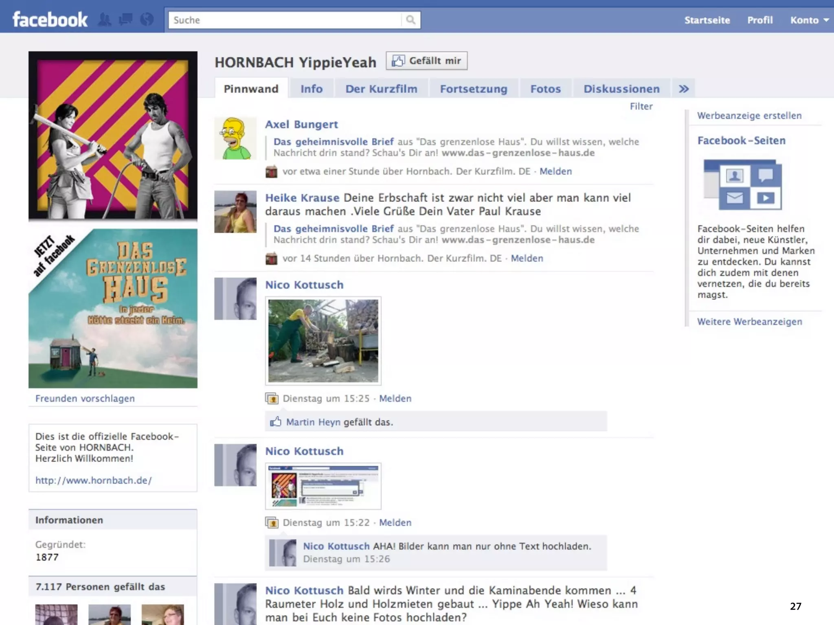834x625 pixels.
Task: Click Werbeanzeige erstellen link
Action: coord(749,116)
